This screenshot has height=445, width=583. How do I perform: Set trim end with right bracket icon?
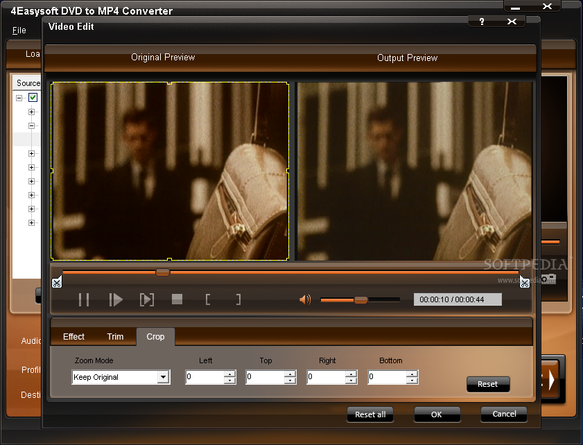[x=238, y=299]
